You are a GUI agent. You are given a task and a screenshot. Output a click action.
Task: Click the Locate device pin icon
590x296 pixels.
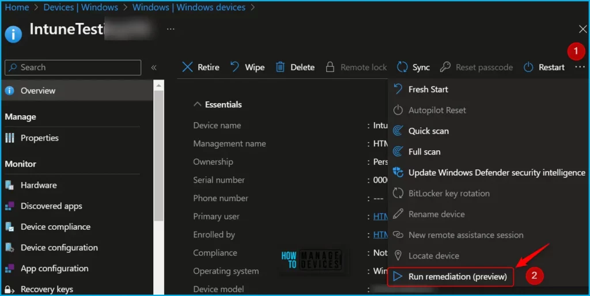398,256
